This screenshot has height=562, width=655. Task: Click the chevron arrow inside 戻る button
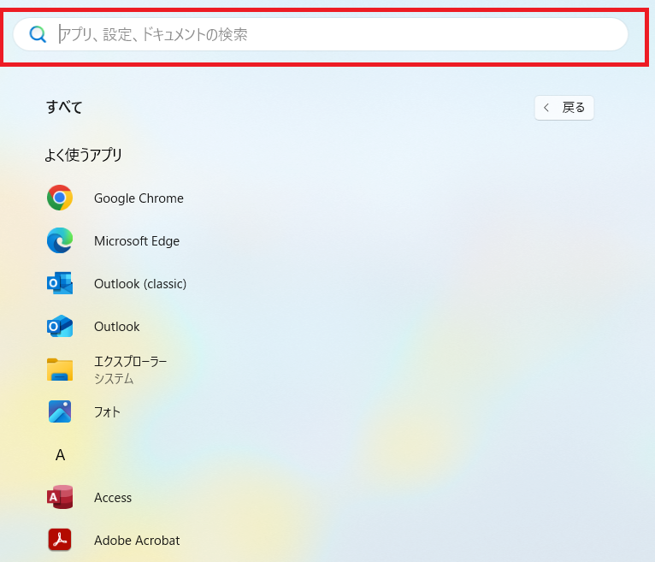click(x=547, y=108)
